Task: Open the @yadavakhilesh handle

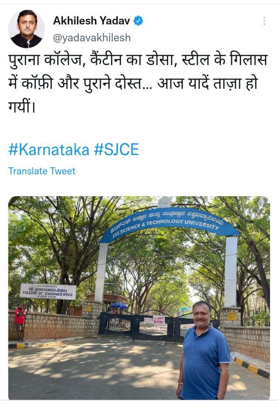Action: coord(92,38)
